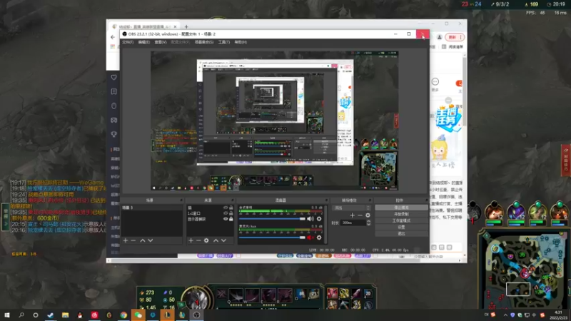Mute the desktop audio speaker icon
The width and height of the screenshot is (571, 321).
[310, 219]
